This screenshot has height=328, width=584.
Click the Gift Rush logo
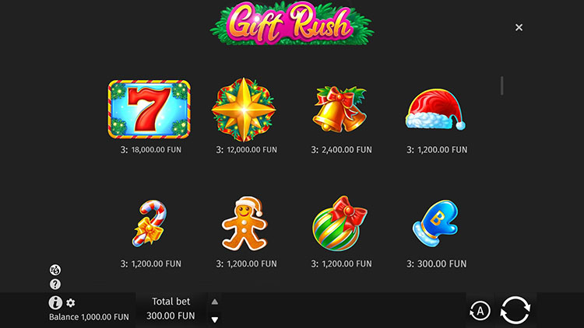[x=292, y=23]
